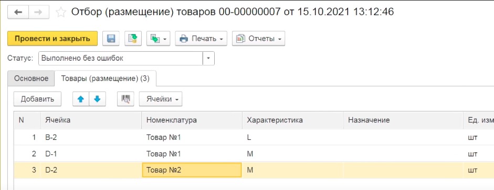Open barcode search icon
Image resolution: width=494 pixels, height=190 pixels.
125,99
